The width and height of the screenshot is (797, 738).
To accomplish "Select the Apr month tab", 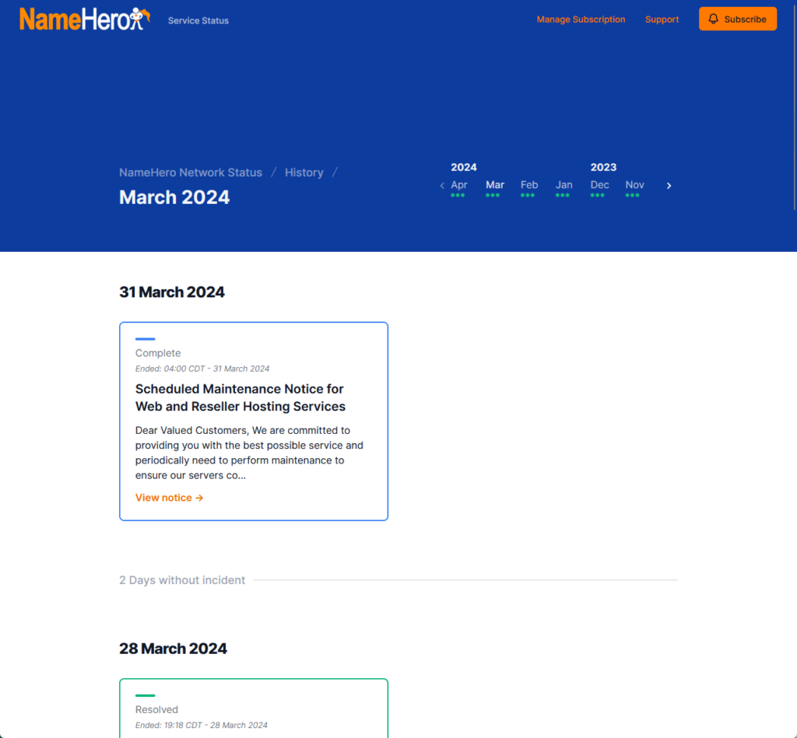I will coord(459,187).
